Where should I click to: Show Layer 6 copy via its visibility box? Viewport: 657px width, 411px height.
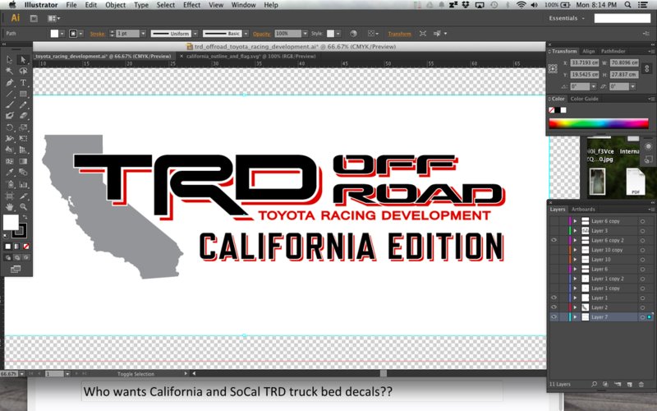click(554, 221)
